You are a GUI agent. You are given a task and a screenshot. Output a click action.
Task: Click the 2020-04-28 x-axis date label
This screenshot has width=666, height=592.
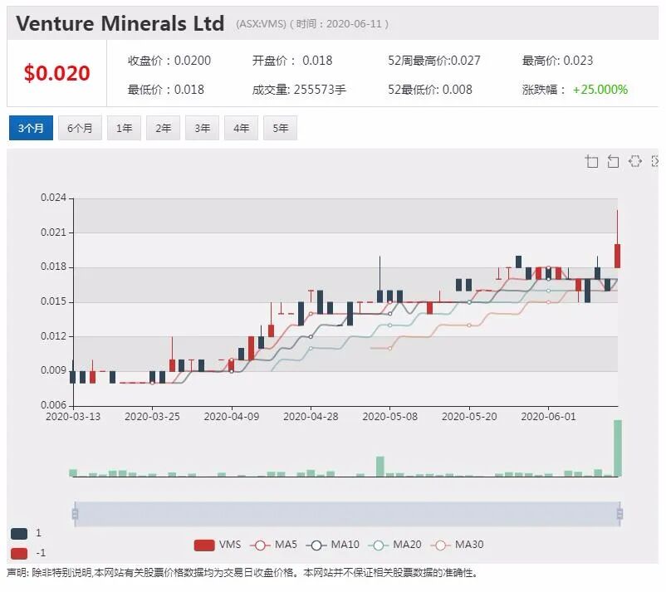(x=311, y=417)
